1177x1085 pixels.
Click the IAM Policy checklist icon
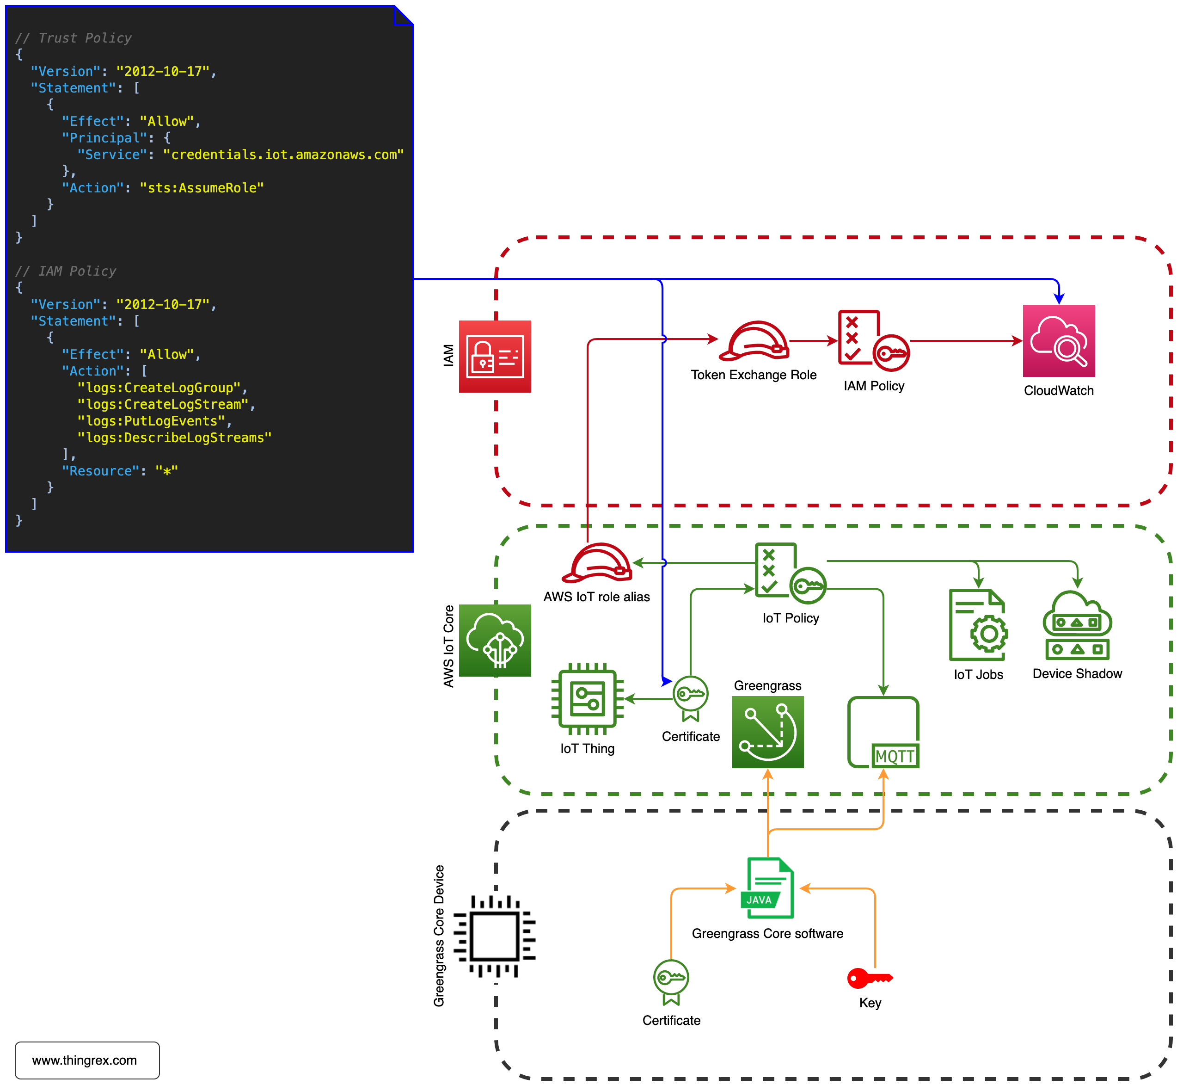(x=874, y=340)
